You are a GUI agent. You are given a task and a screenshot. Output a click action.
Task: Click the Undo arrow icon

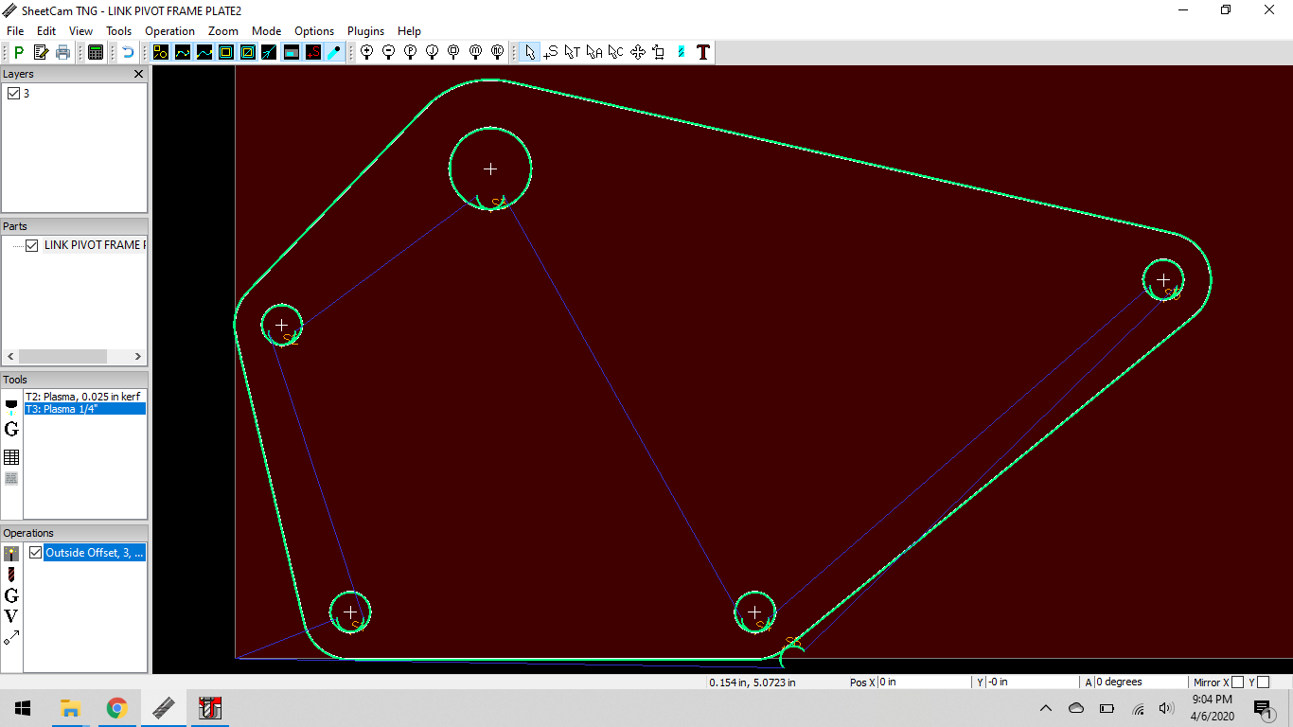[127, 52]
